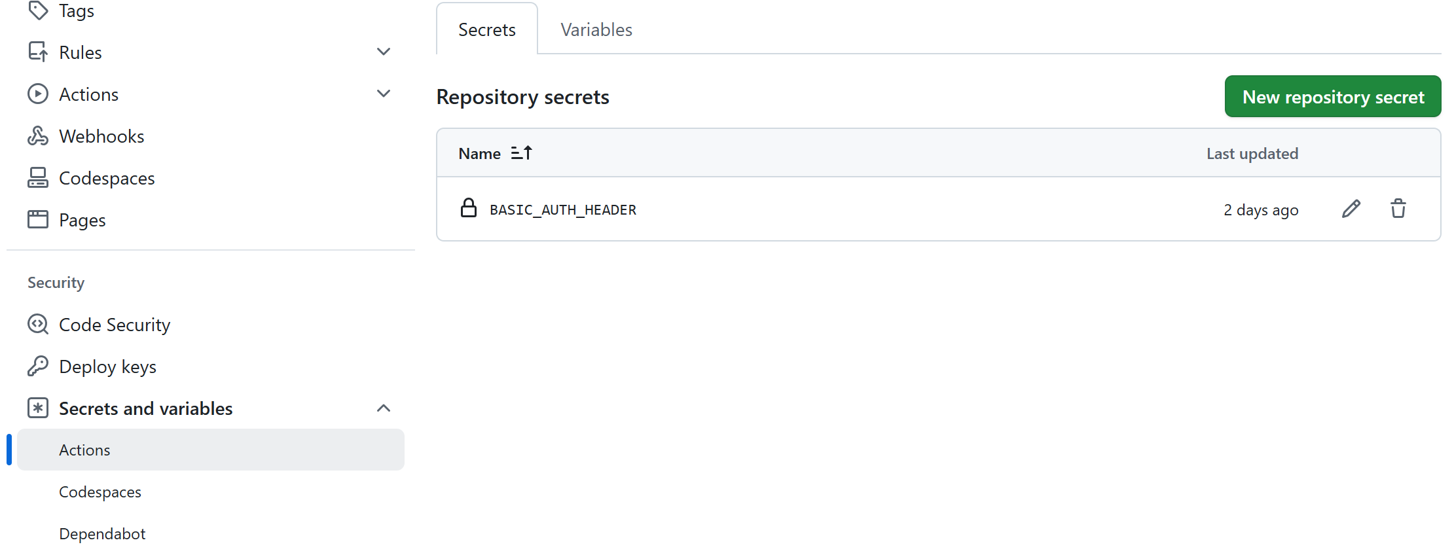This screenshot has height=553, width=1454.
Task: Collapse Secrets and variables section
Action: [384, 408]
